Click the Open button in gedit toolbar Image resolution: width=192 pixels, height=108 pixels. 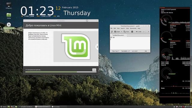click(x=117, y=31)
